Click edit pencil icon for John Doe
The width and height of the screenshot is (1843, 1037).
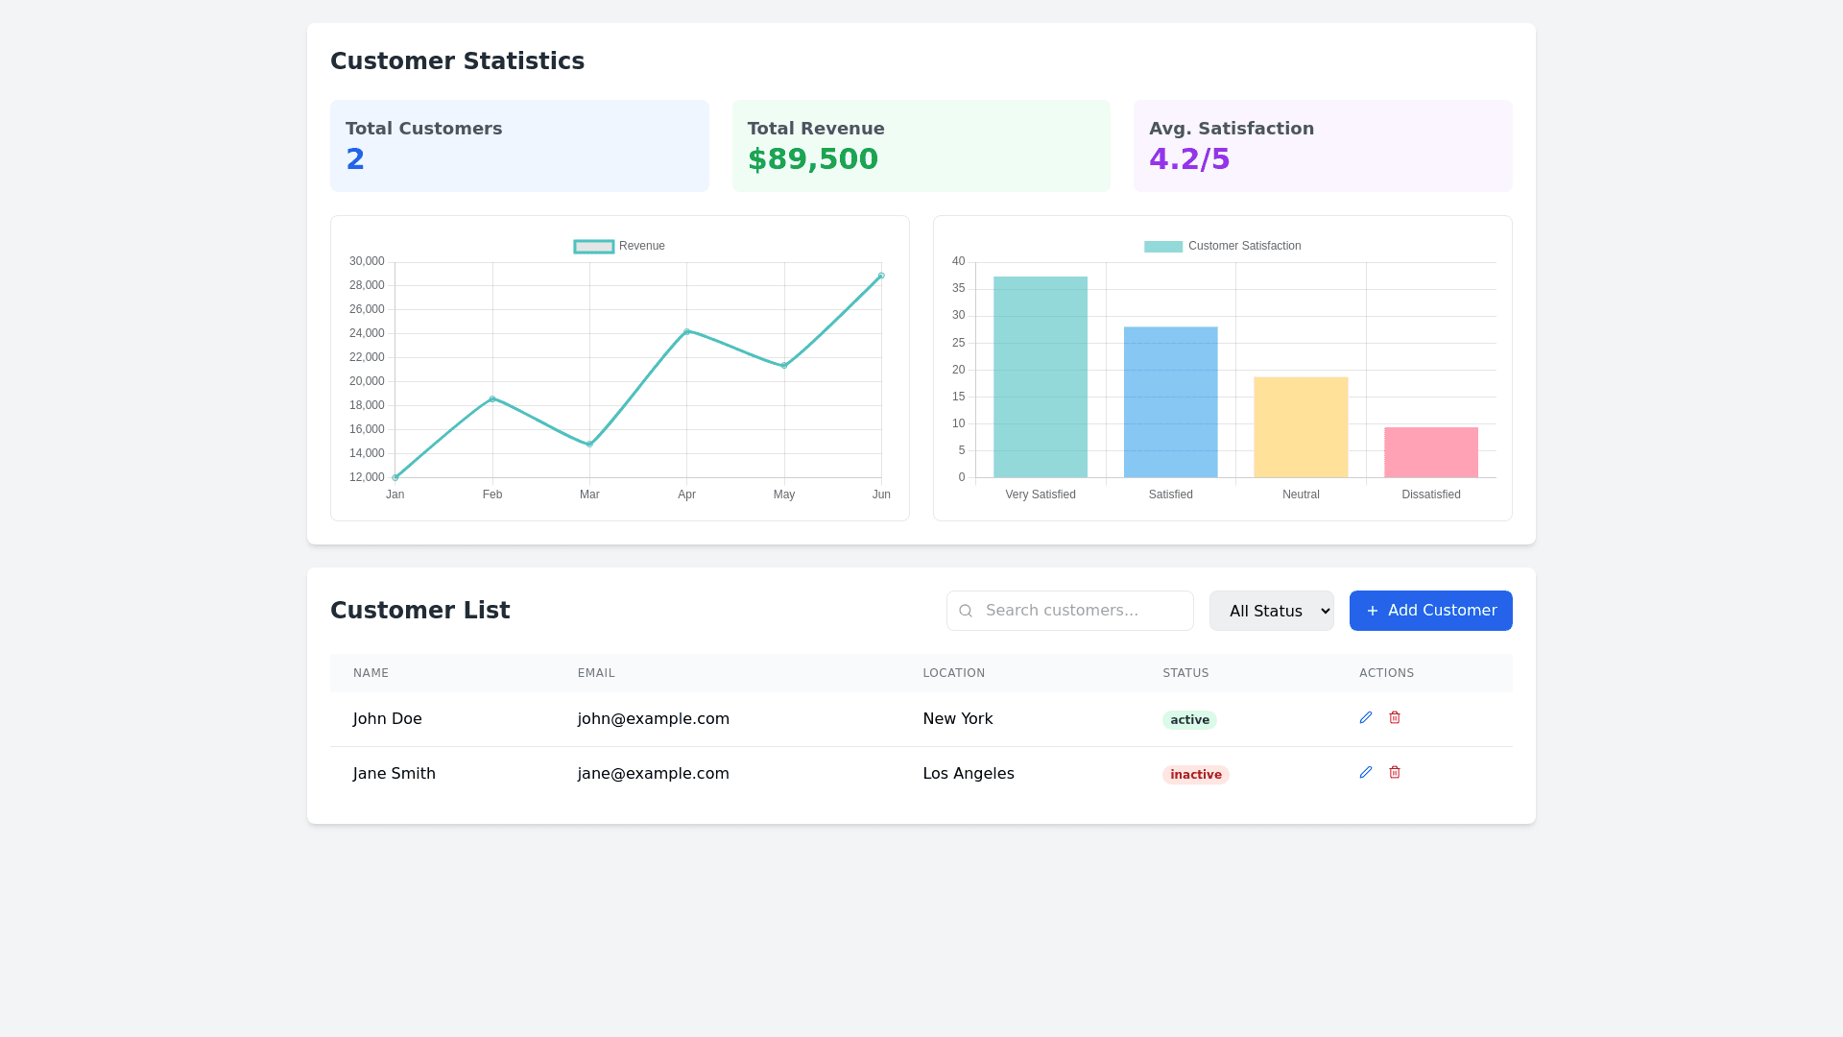click(1366, 717)
